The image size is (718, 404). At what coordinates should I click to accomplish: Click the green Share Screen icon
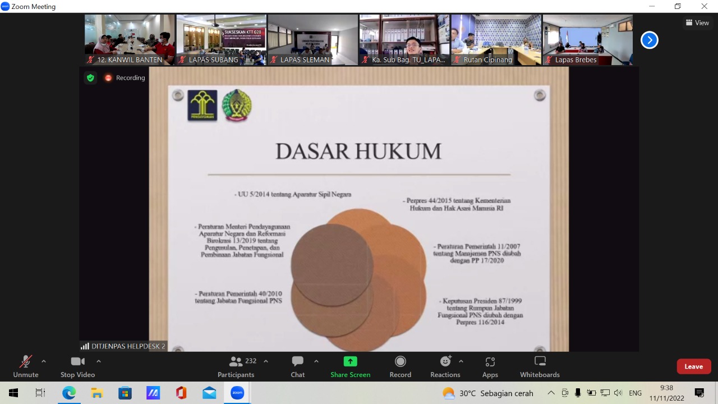click(x=350, y=361)
